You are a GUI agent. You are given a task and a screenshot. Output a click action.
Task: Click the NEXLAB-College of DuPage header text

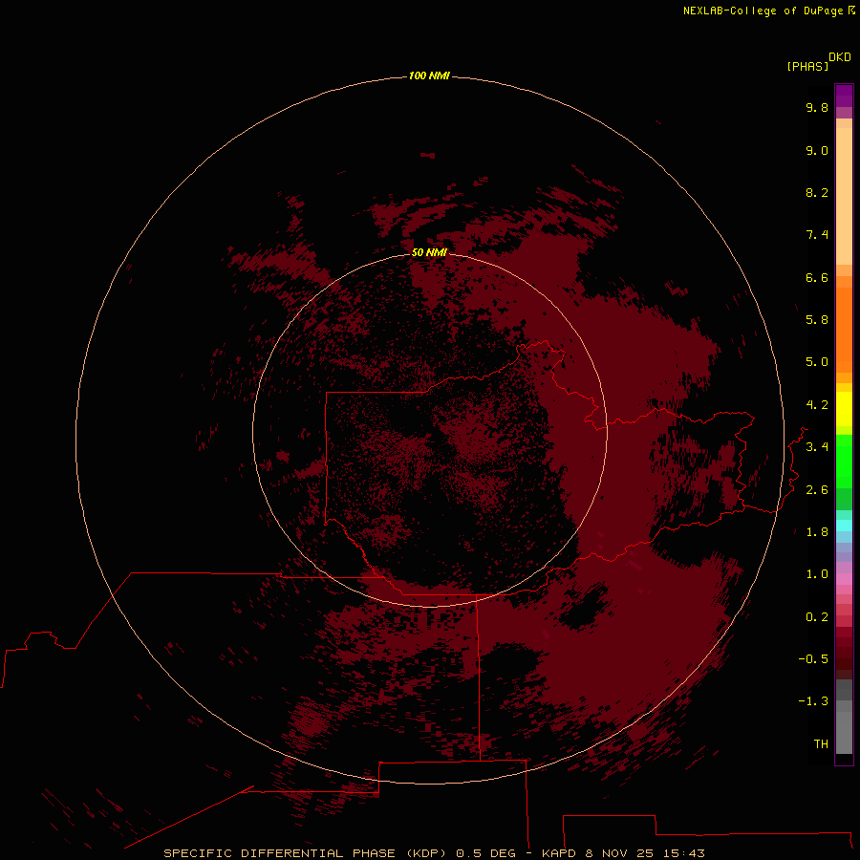pyautogui.click(x=768, y=11)
